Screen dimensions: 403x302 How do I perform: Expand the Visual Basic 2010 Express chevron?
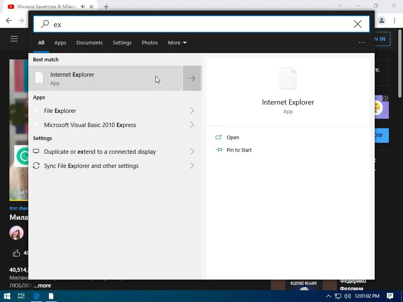(192, 125)
